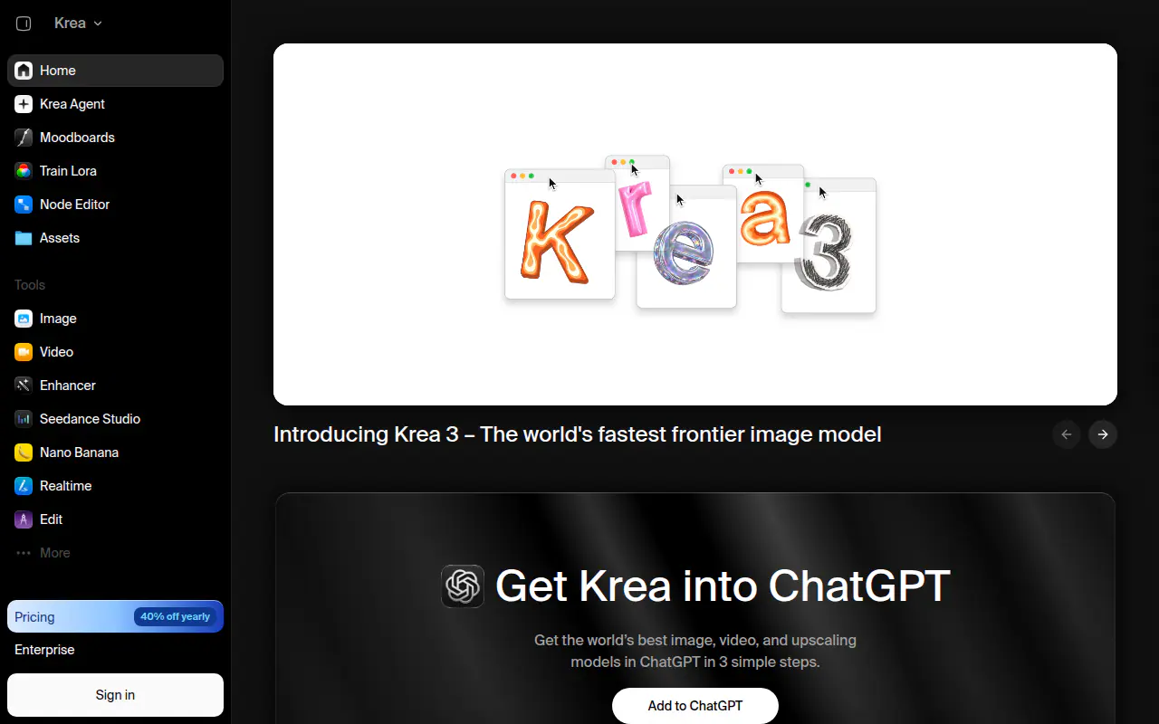The width and height of the screenshot is (1159, 724).
Task: Click the Assets folder icon
Action: click(24, 238)
